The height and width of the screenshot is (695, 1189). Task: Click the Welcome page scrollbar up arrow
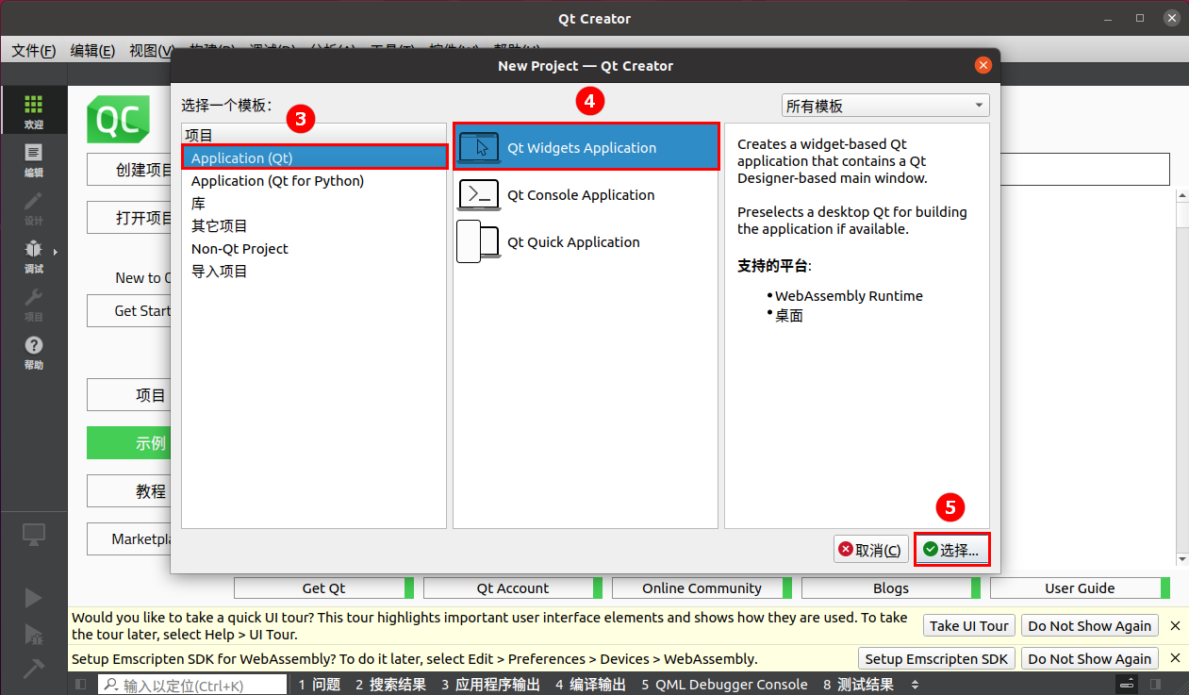click(x=1182, y=195)
